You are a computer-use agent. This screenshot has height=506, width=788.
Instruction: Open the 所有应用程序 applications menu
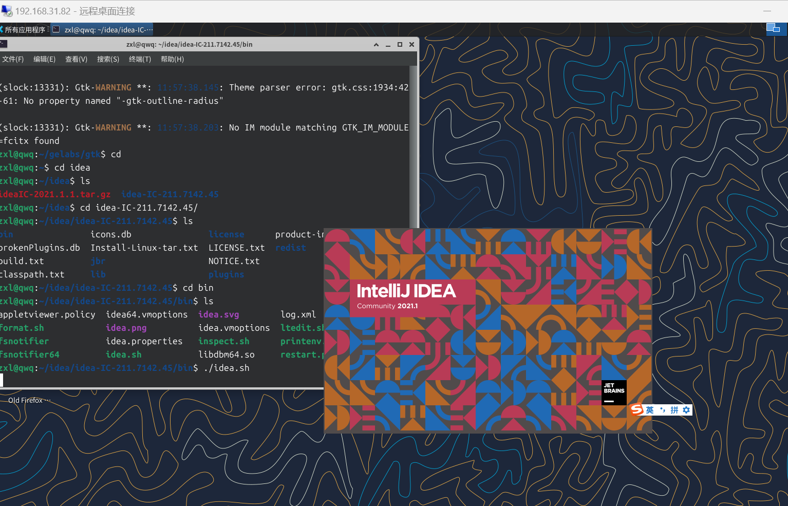point(25,30)
